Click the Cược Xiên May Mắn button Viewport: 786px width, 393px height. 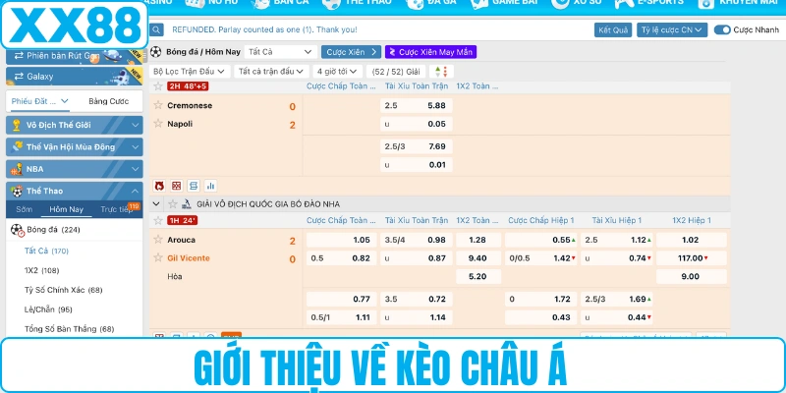pos(430,52)
